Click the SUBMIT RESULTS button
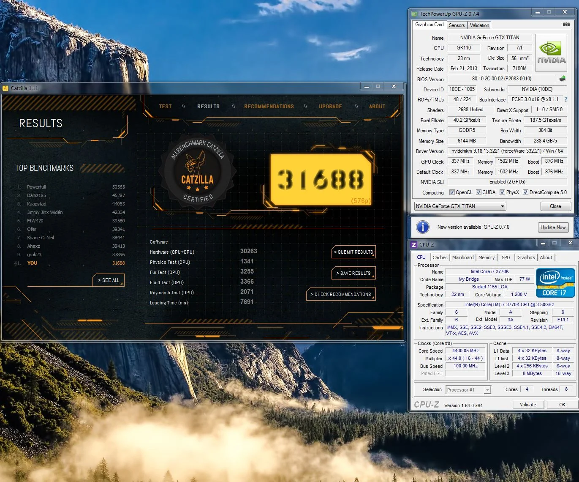This screenshot has height=482, width=579. (353, 252)
